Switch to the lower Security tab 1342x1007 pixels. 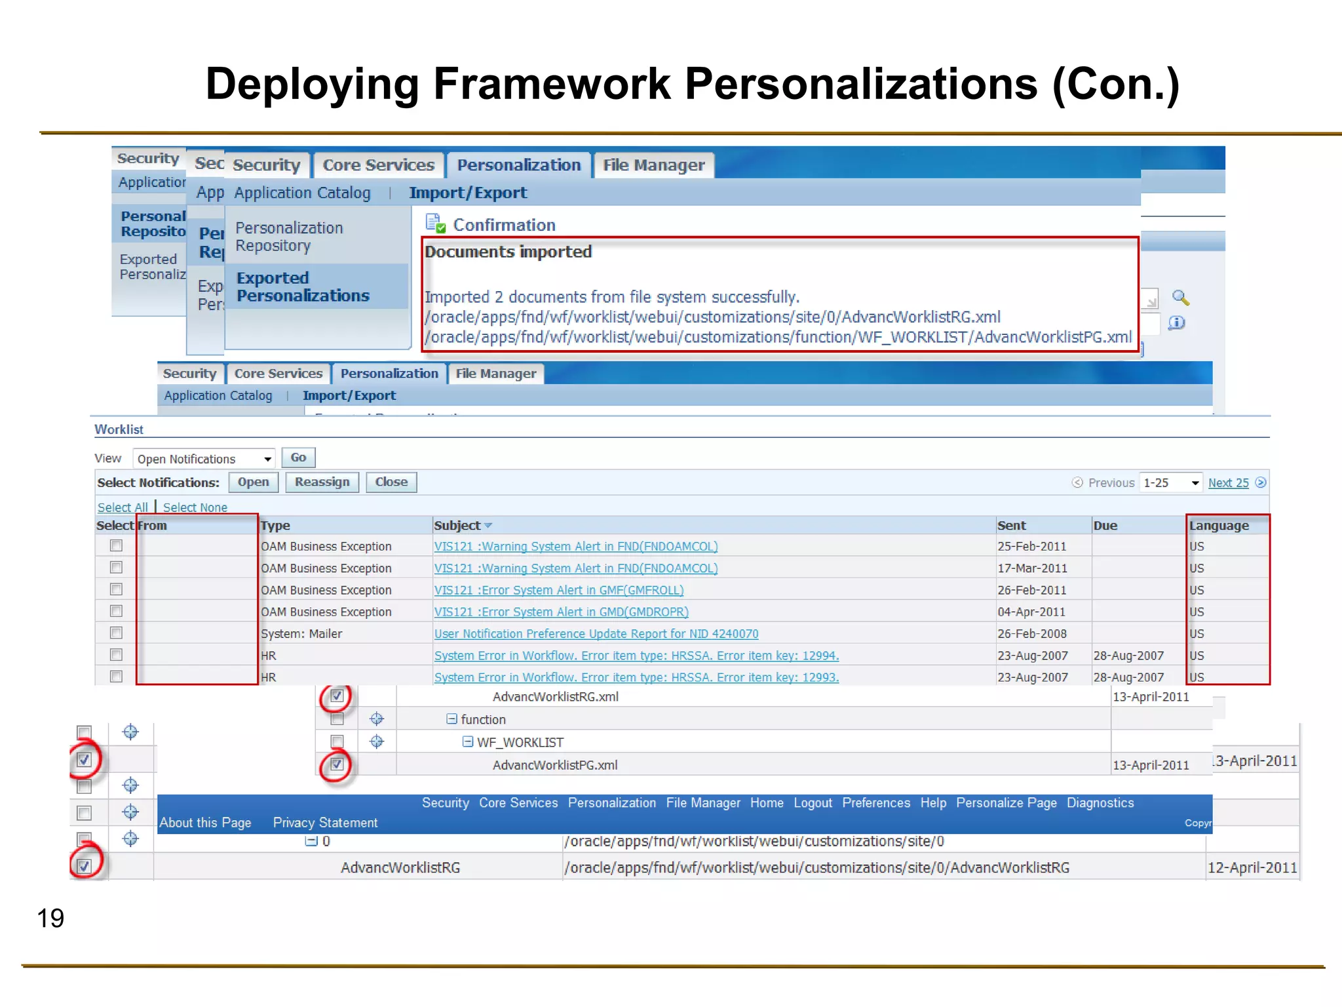point(189,374)
